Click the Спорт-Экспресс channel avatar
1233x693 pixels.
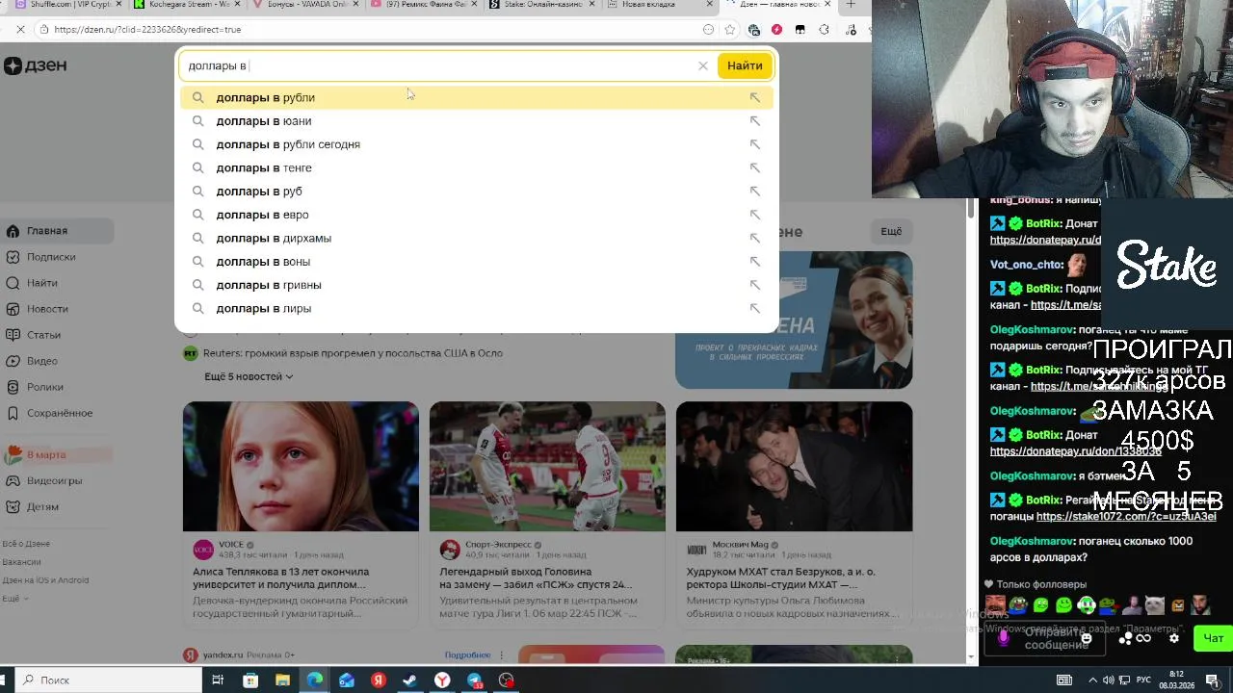click(450, 550)
